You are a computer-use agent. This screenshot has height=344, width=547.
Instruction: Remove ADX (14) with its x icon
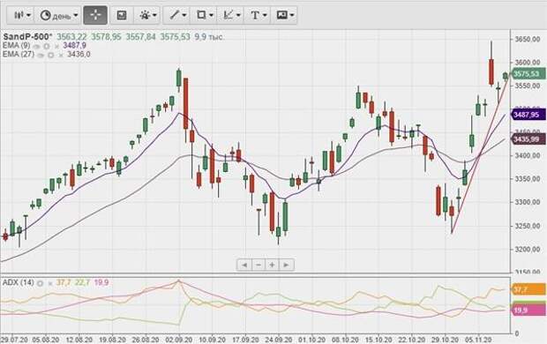pyautogui.click(x=50, y=283)
